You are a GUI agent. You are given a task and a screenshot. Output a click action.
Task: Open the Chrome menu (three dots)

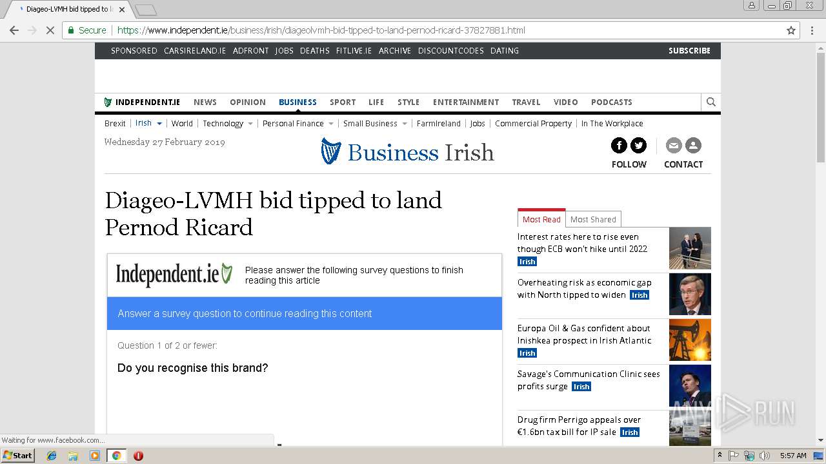(812, 30)
